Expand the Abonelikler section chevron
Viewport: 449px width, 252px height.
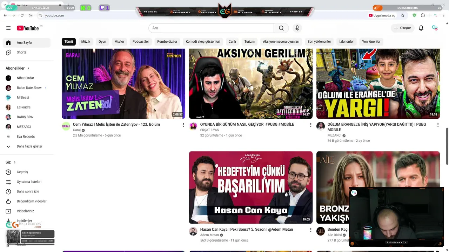point(28,68)
